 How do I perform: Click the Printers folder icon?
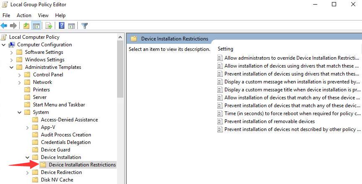click(x=27, y=90)
